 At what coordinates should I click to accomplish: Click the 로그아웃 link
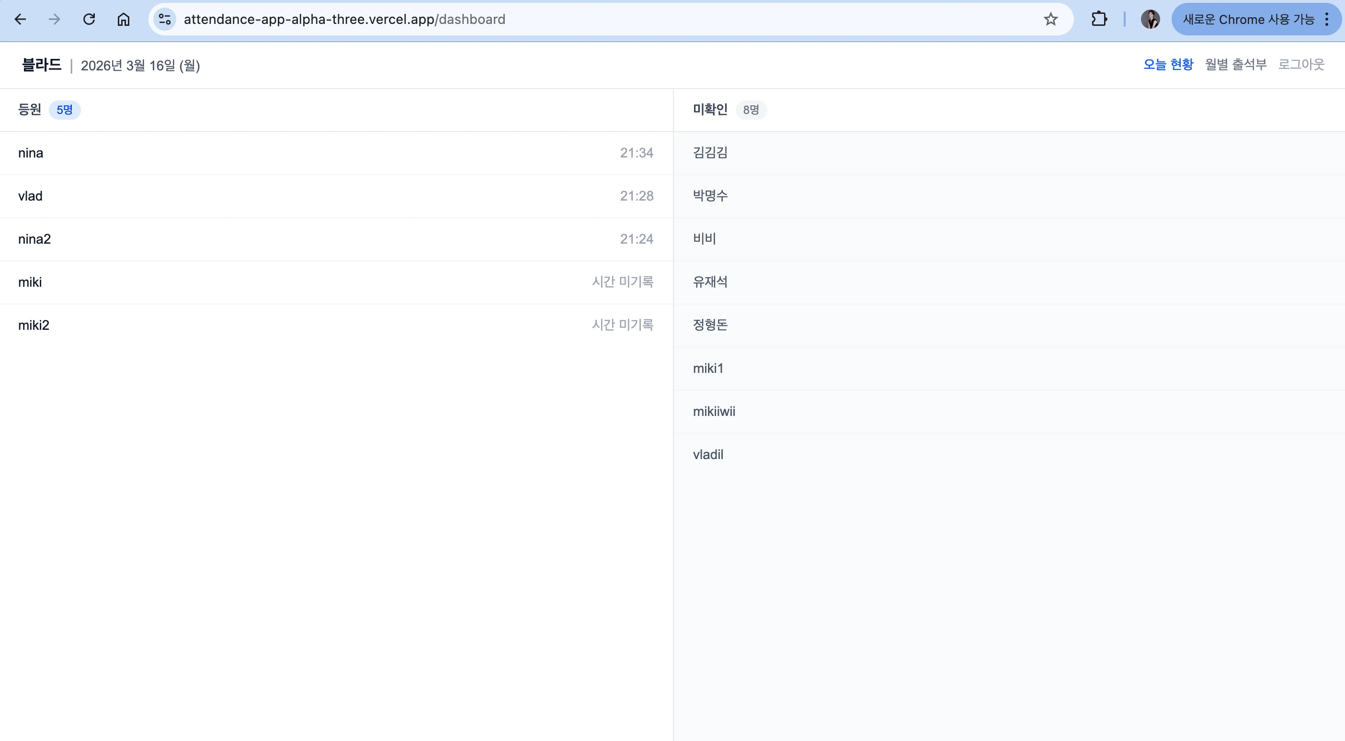pos(1301,65)
